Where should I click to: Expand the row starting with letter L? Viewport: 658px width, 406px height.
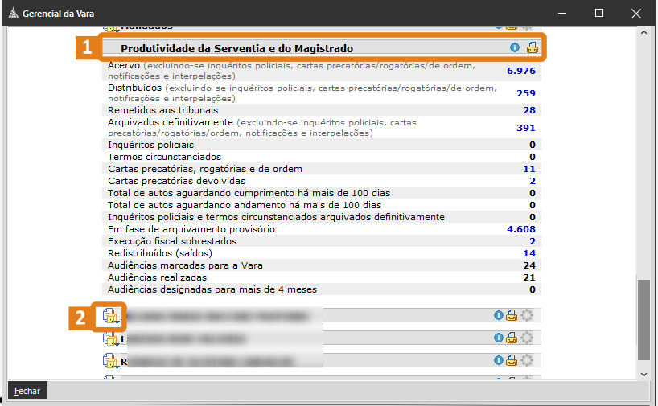tap(110, 339)
